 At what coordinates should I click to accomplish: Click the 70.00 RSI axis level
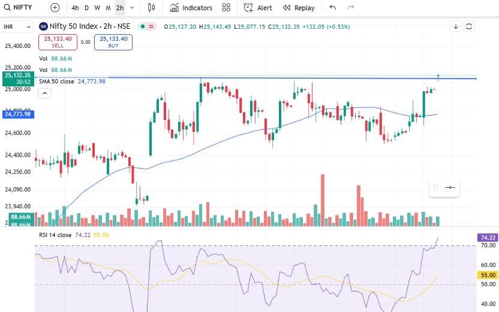point(488,245)
